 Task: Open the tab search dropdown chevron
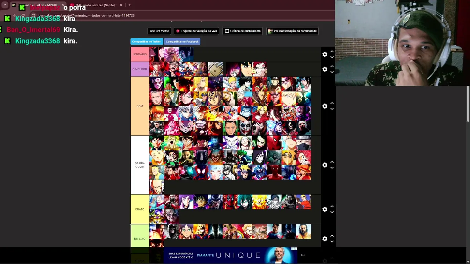pyautogui.click(x=5, y=5)
